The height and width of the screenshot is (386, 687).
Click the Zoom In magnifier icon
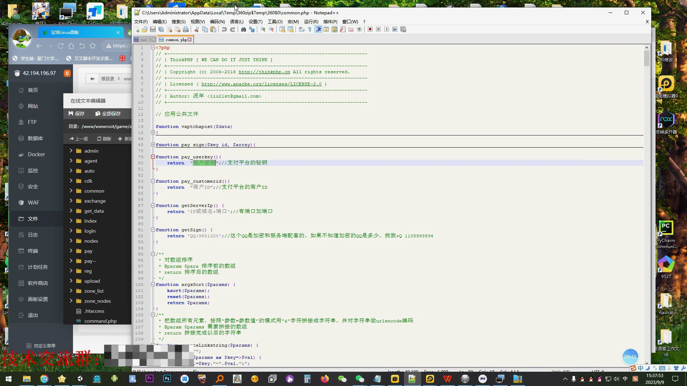(263, 29)
